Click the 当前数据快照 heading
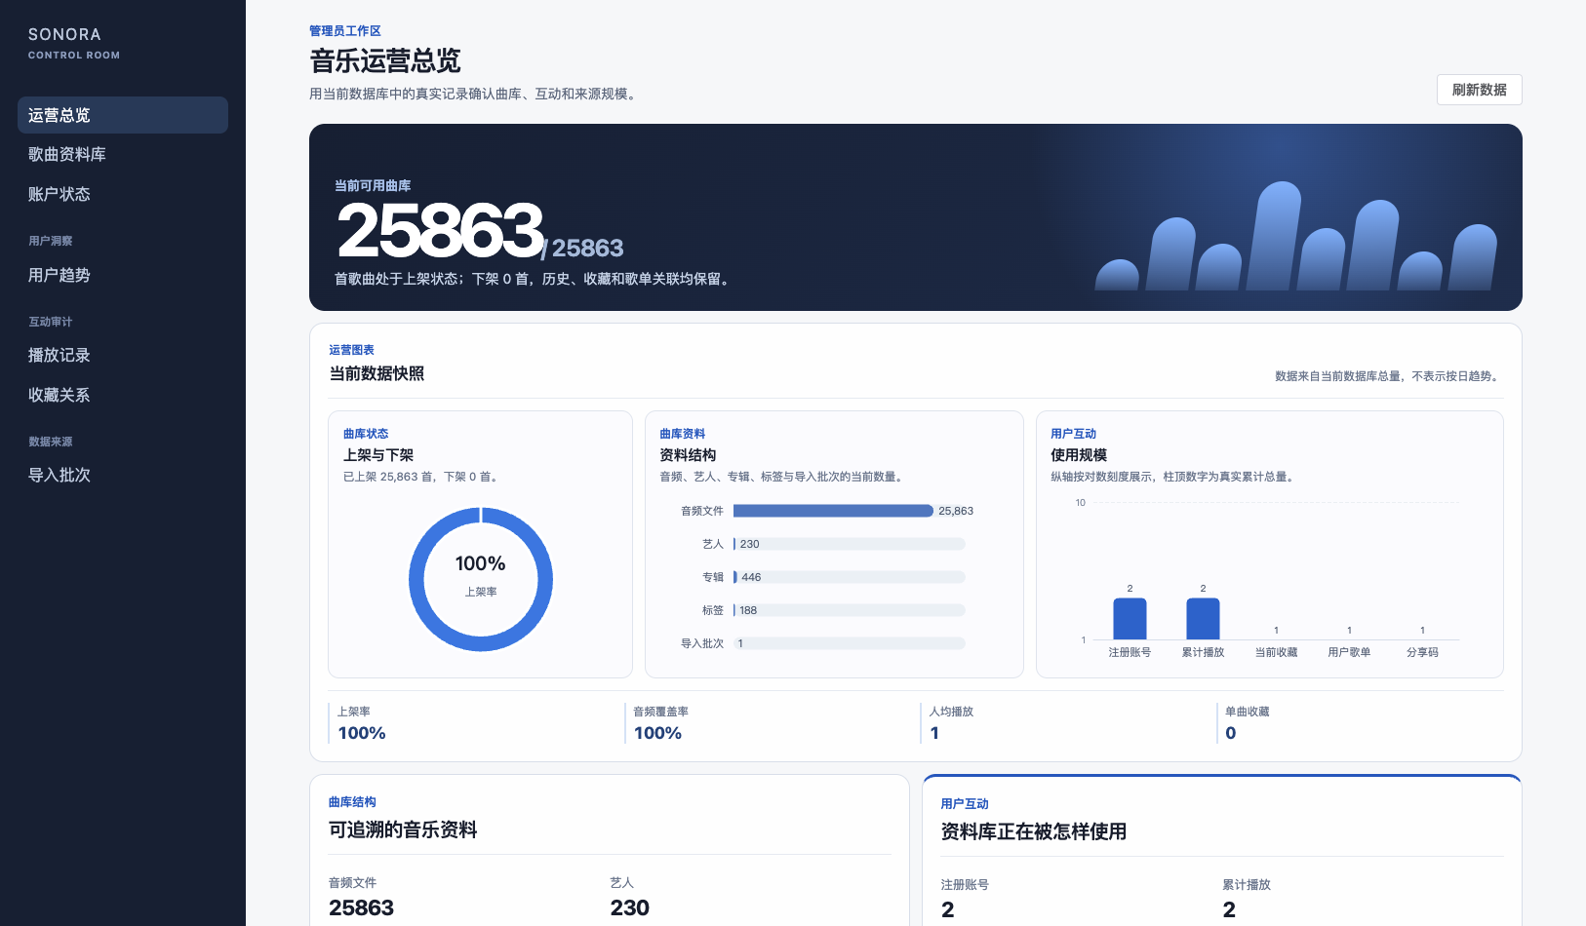The width and height of the screenshot is (1586, 926). (377, 373)
